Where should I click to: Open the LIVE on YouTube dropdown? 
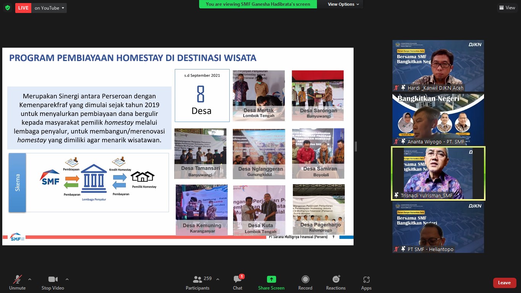pyautogui.click(x=50, y=8)
